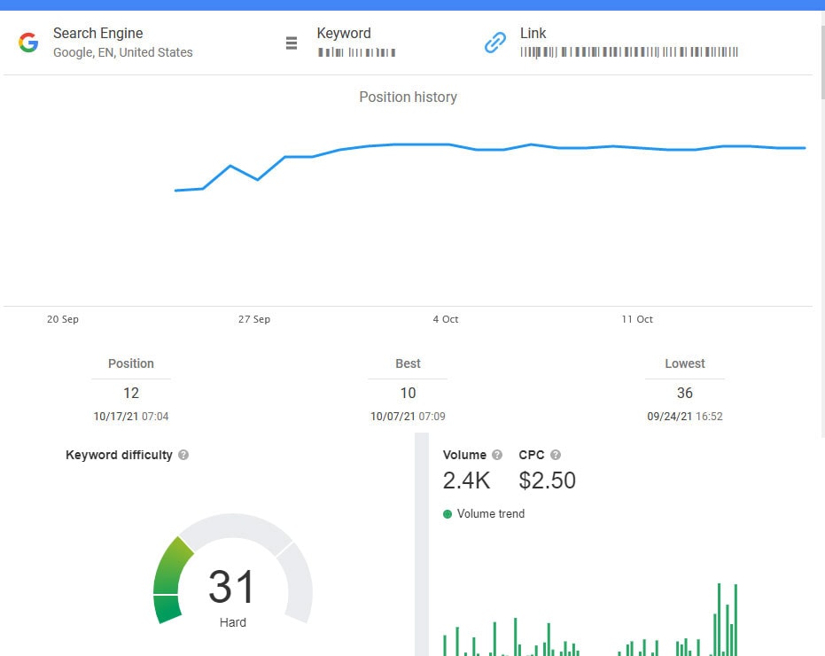Click the Google, EN, United States text

pyautogui.click(x=122, y=52)
